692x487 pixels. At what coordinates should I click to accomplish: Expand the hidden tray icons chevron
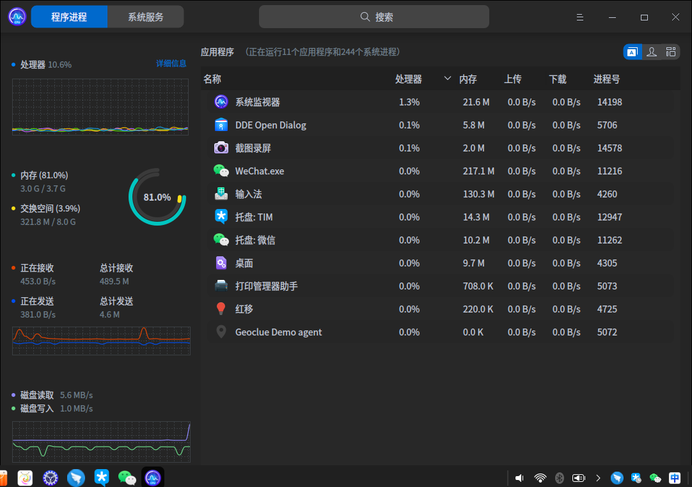click(x=597, y=477)
